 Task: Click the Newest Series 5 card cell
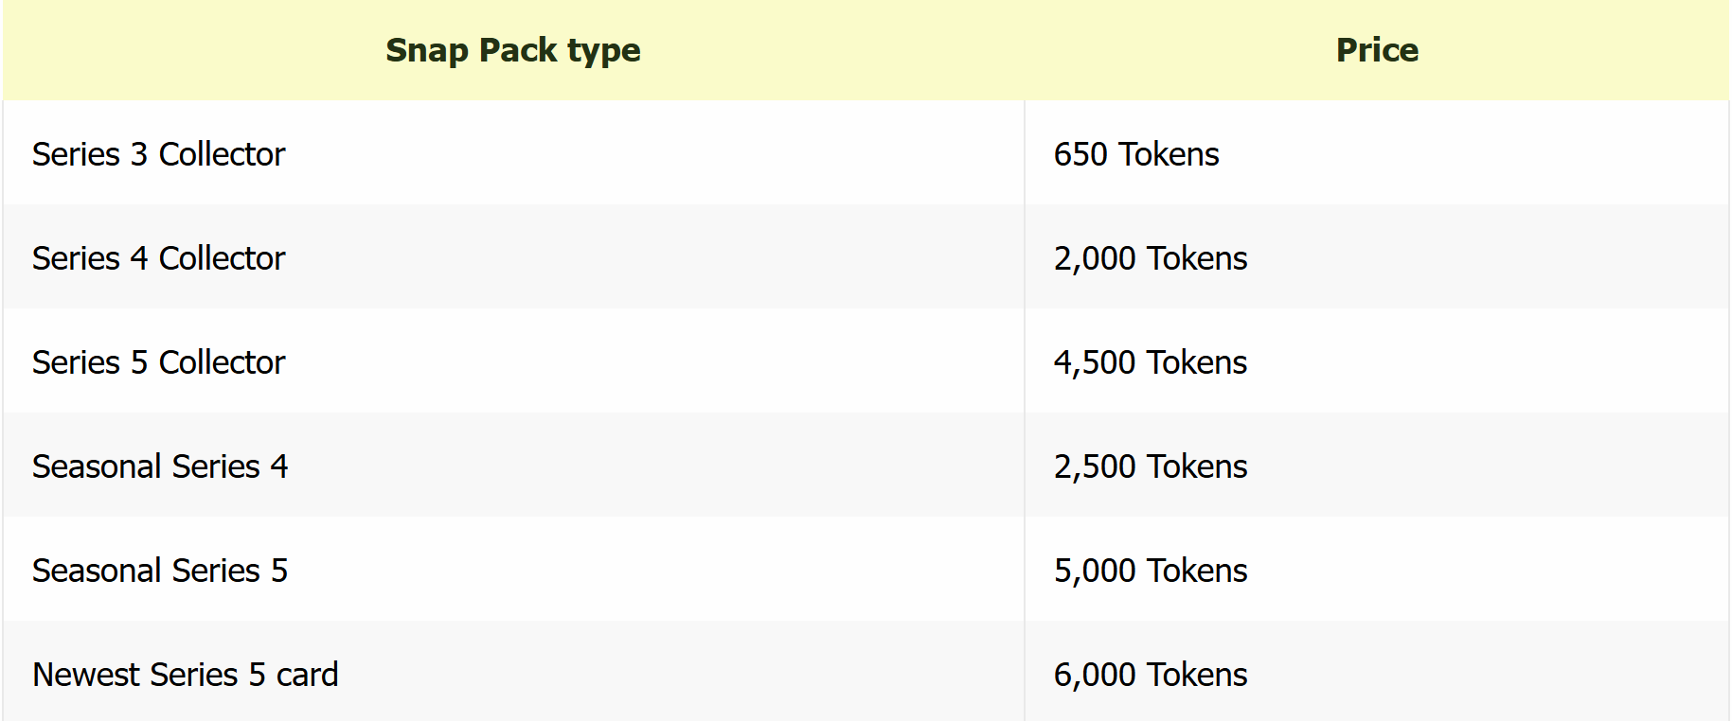[x=185, y=675]
